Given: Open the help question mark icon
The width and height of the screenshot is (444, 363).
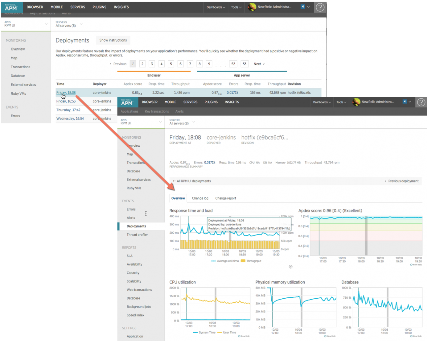Looking at the screenshot, I should coord(320,7).
